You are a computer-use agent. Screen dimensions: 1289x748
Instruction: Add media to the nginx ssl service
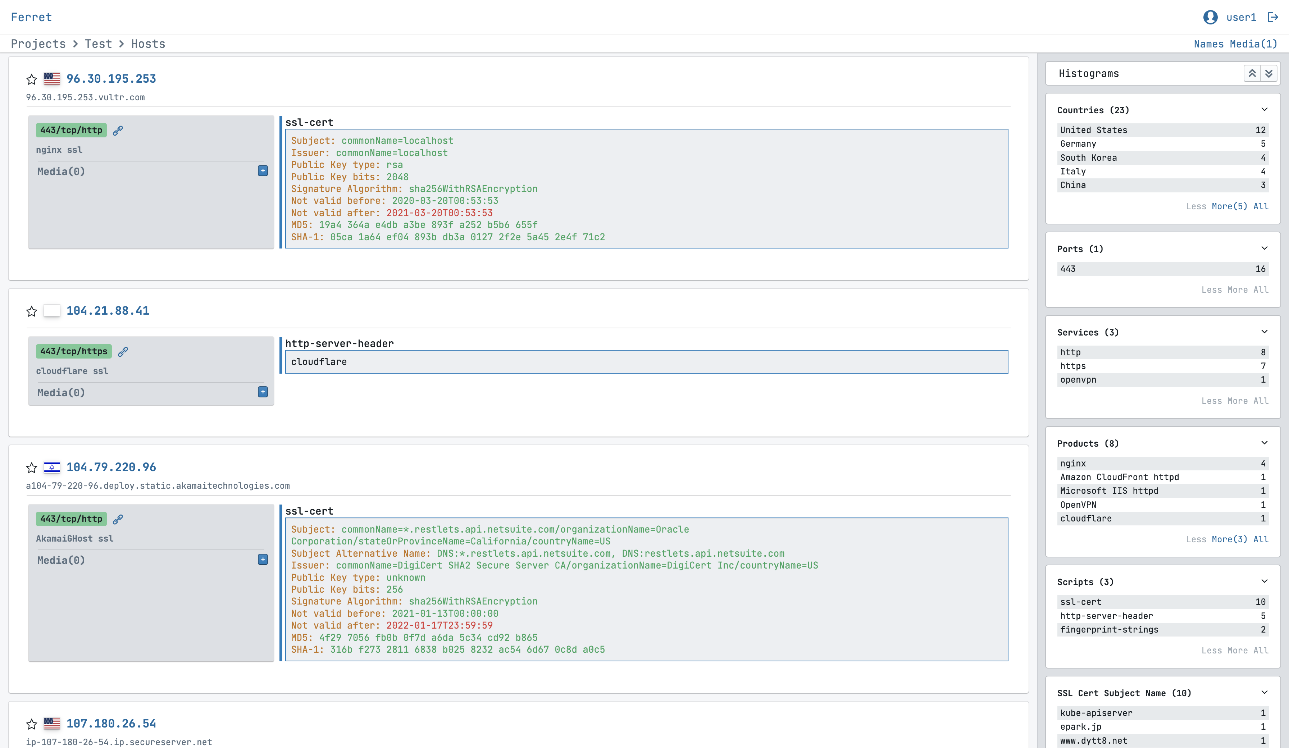pos(263,171)
